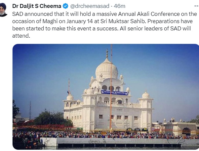Click the large white dome in the photo

(x=106, y=69)
